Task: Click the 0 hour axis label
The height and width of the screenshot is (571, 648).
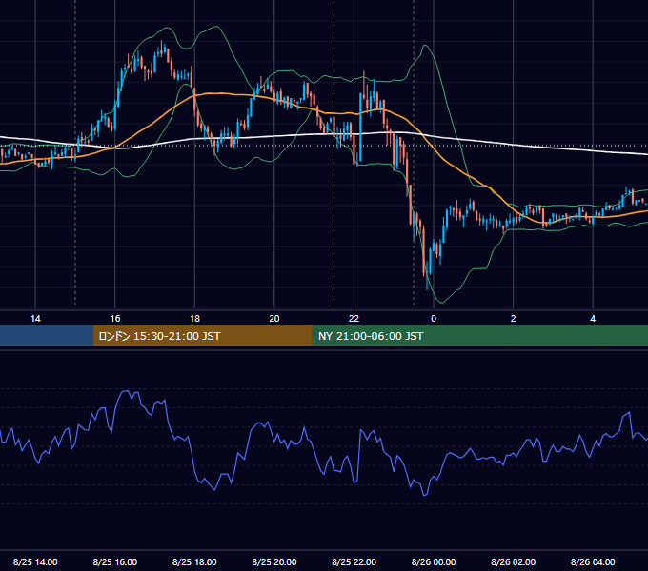Action: (434, 319)
